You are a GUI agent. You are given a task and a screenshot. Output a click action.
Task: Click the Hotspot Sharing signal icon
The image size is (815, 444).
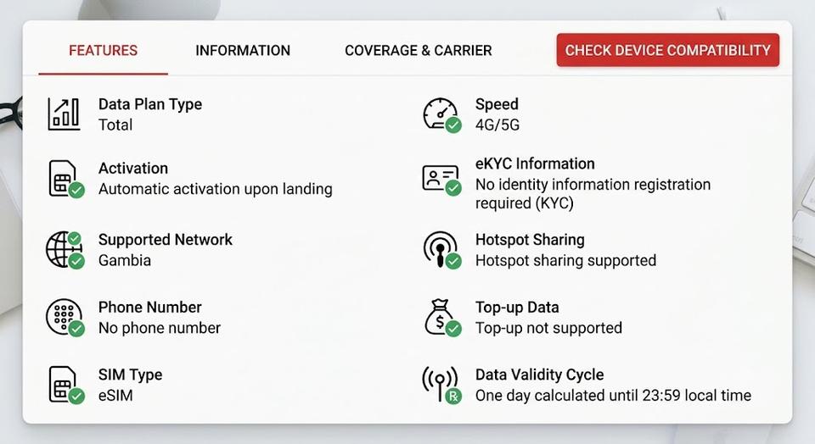441,249
